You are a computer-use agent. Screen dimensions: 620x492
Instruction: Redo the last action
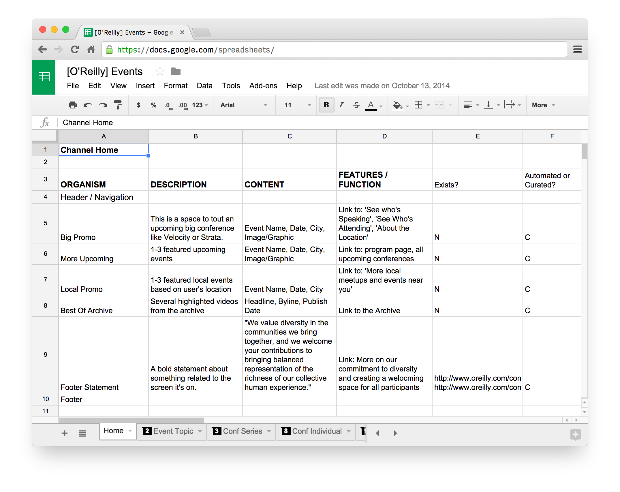click(x=103, y=105)
